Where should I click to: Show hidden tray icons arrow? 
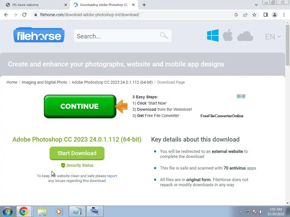(x=241, y=212)
